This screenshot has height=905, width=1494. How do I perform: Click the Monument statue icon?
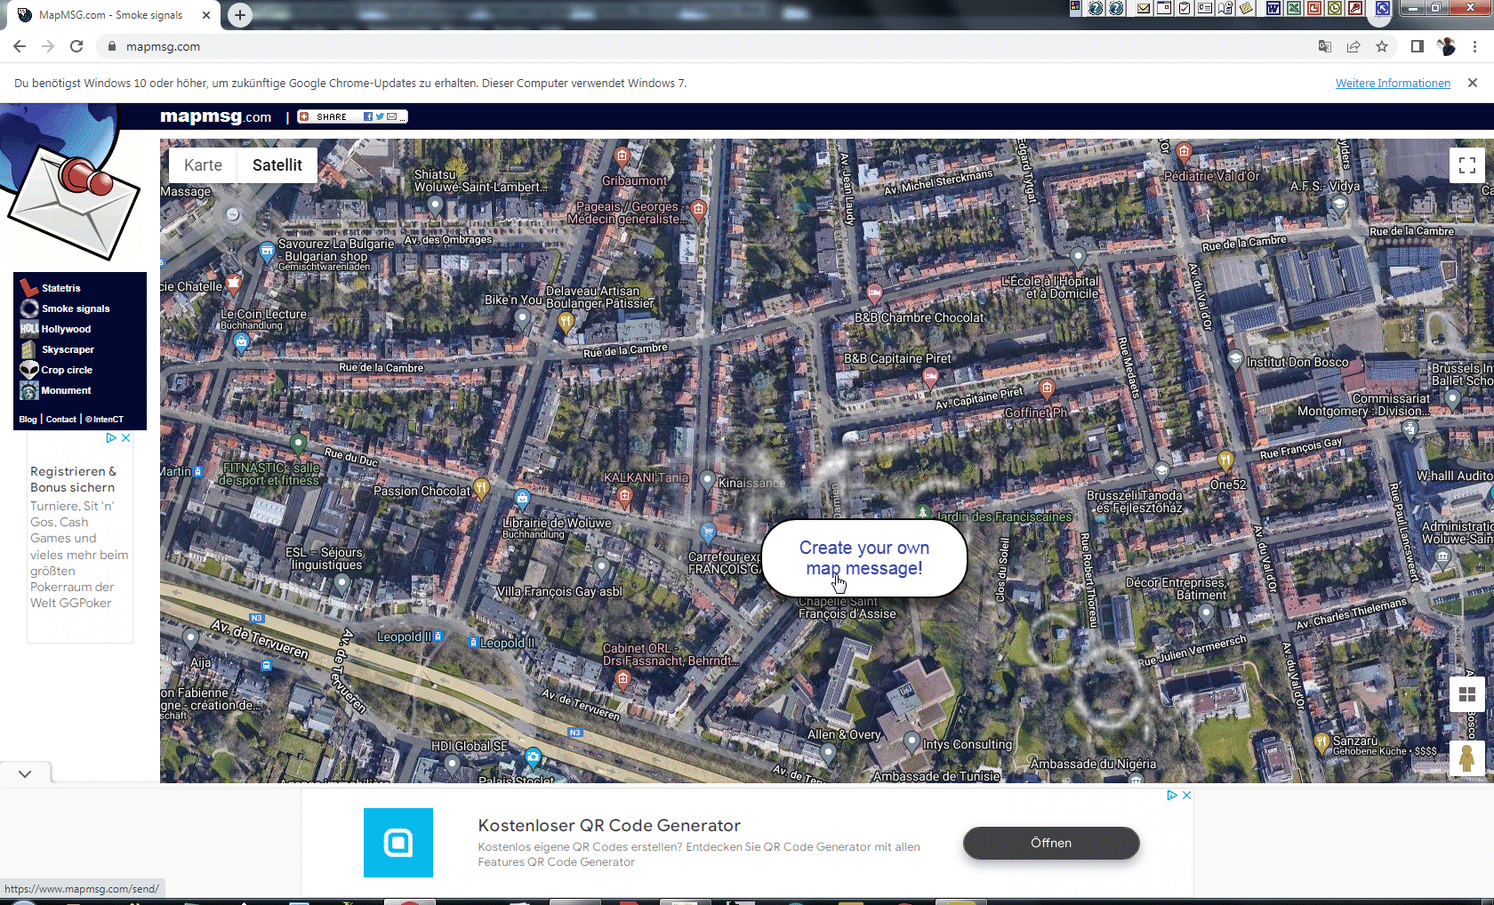click(29, 390)
